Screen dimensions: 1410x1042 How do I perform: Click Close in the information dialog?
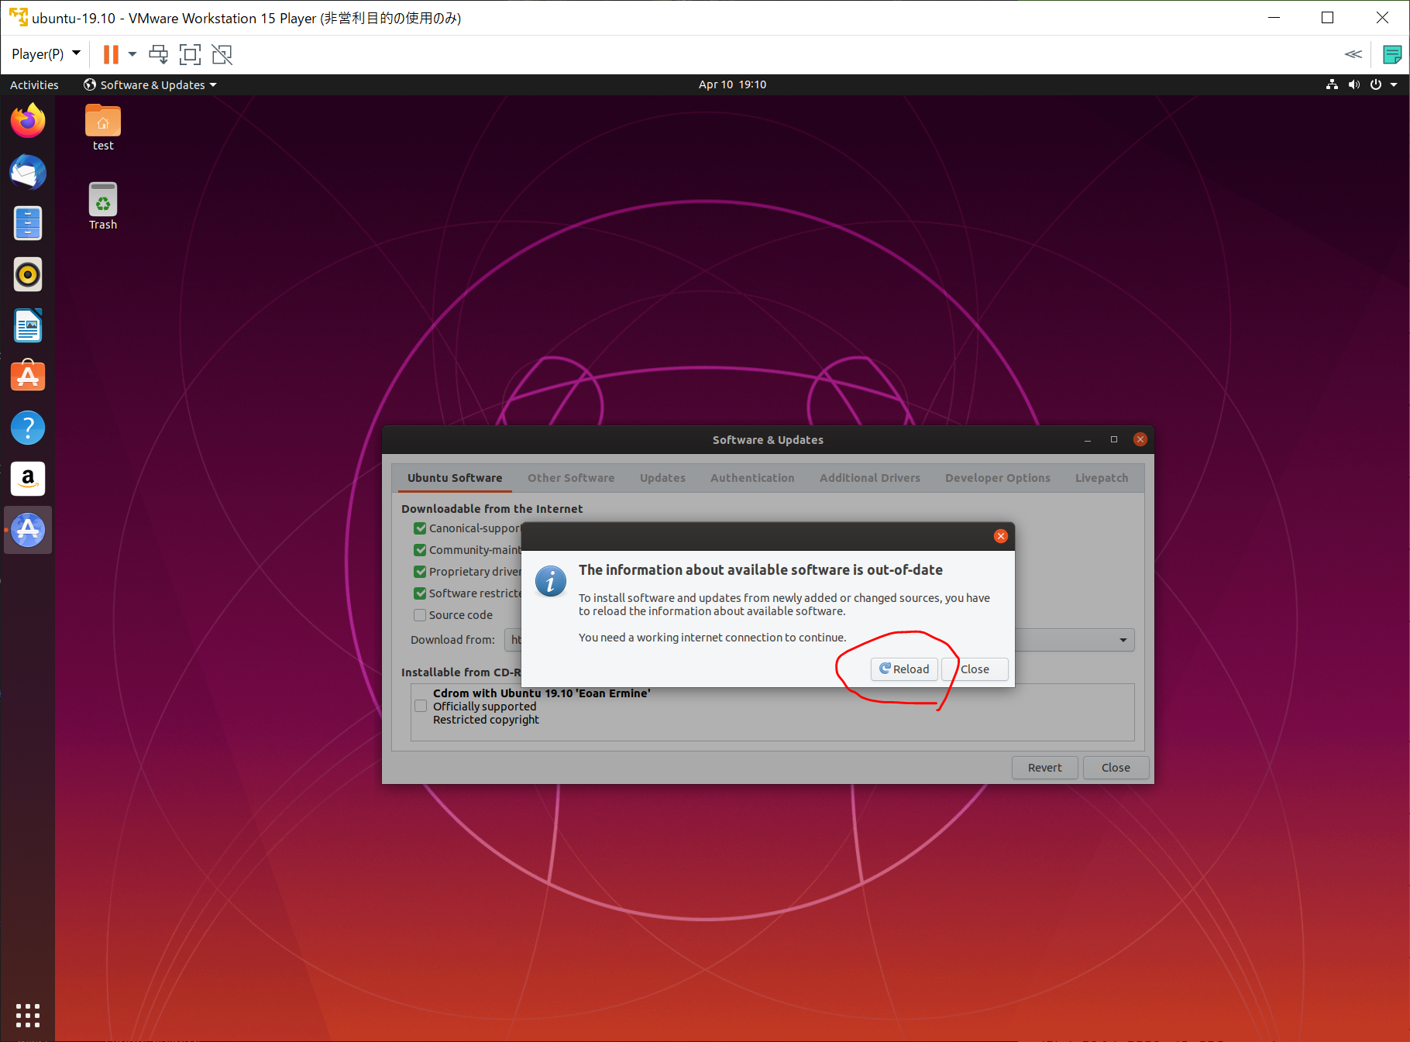pos(975,669)
